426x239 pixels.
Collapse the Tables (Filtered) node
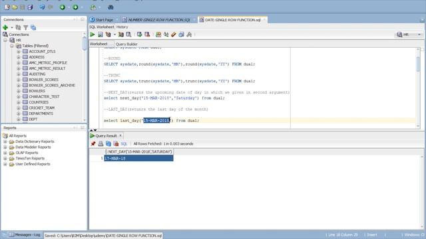12,46
